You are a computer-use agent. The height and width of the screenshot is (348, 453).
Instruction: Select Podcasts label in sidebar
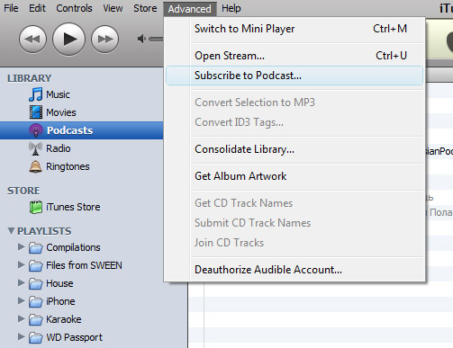69,130
